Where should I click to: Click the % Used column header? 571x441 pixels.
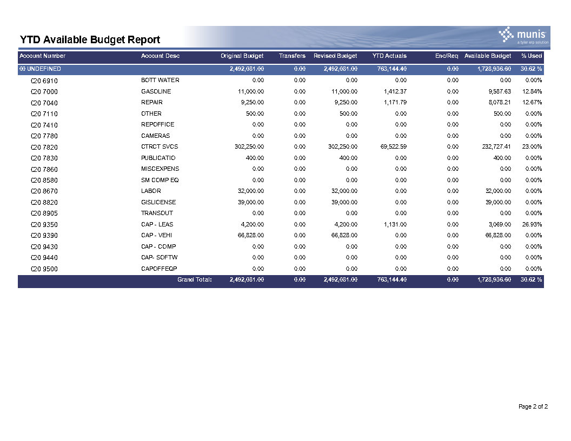click(532, 56)
